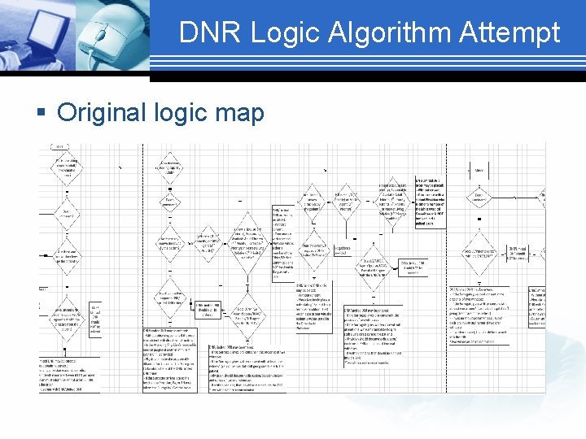Click the slide title 'DNR Logic Algorithm Attempt'
The image size is (586, 439).
370,33
